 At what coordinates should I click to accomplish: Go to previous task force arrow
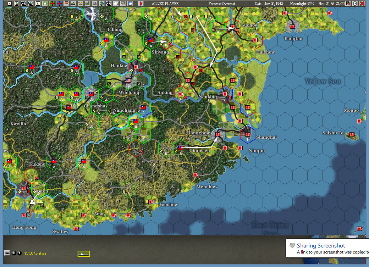pyautogui.click(x=14, y=253)
